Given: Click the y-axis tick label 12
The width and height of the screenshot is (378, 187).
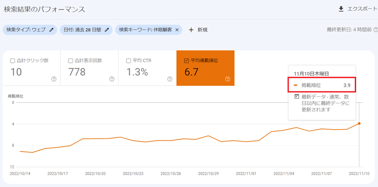Looking at the screenshot, I should pos(12,167).
